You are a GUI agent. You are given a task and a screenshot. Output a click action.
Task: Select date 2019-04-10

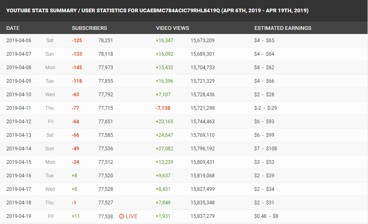click(19, 95)
